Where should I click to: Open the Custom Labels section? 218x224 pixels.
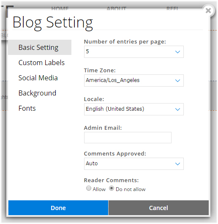point(41,63)
